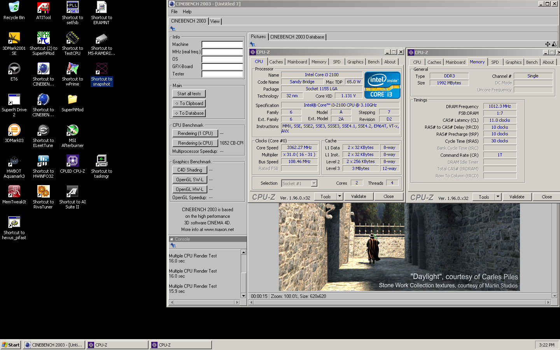Open the Shortcut to hexus_pifast icon
The image size is (560, 350).
click(14, 228)
